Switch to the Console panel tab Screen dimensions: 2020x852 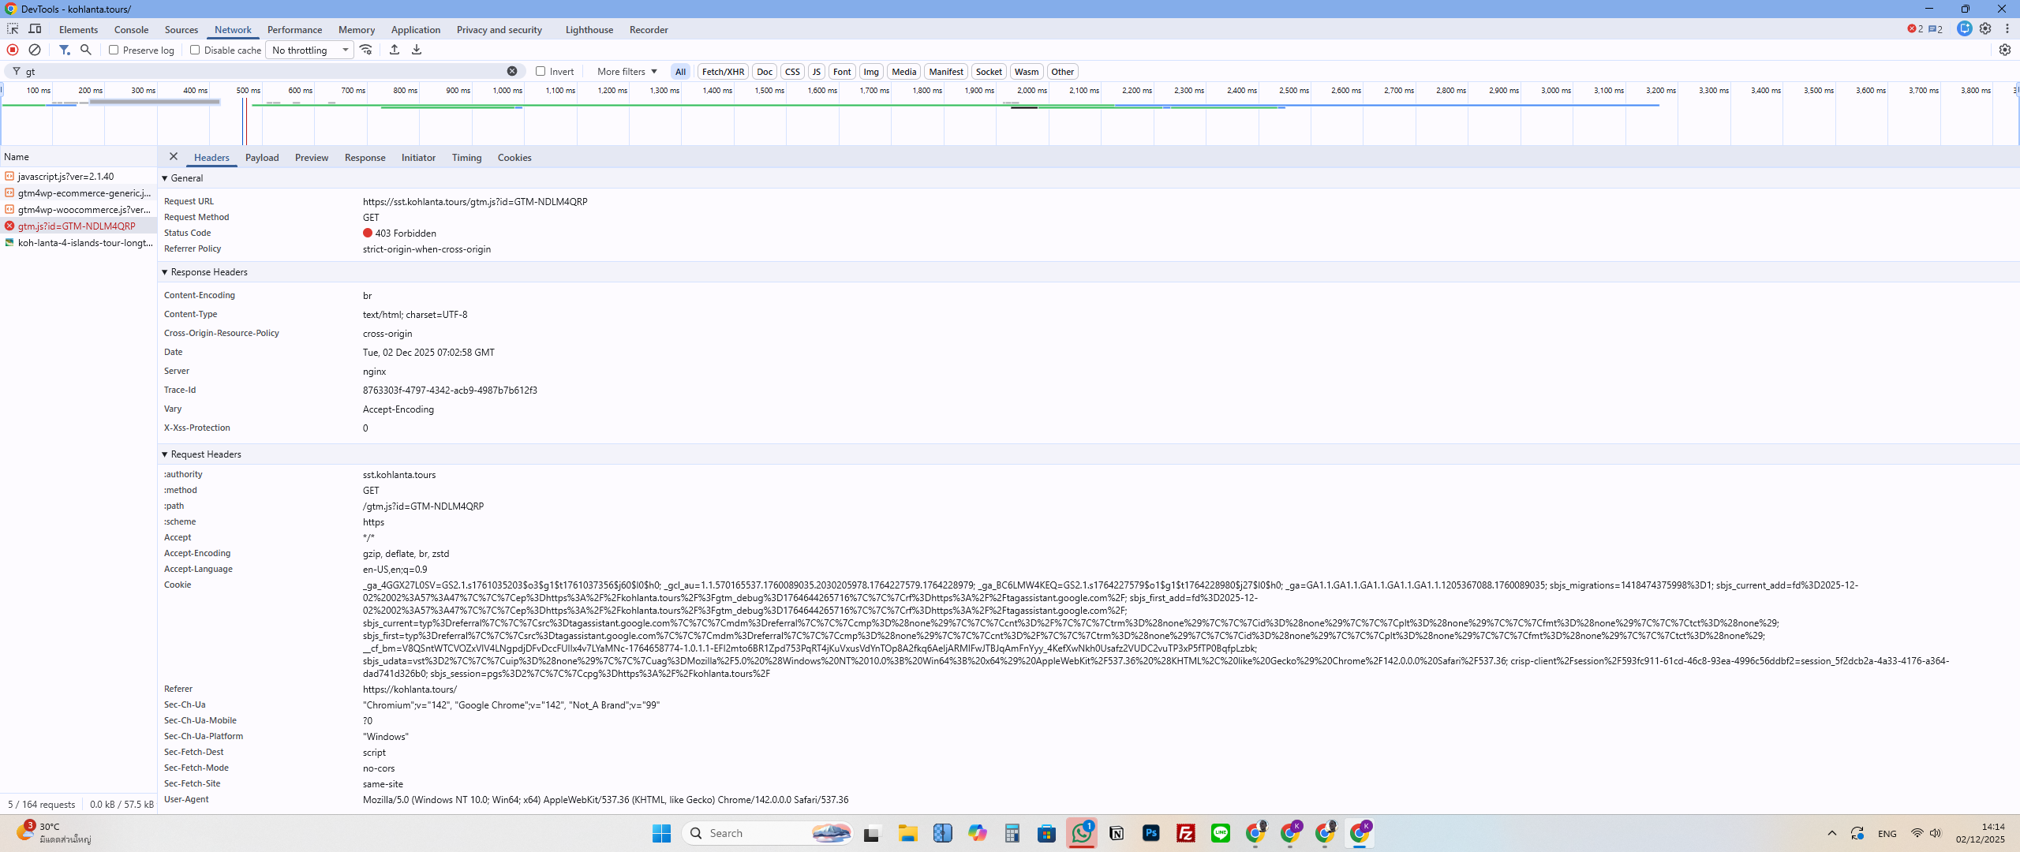pos(131,29)
